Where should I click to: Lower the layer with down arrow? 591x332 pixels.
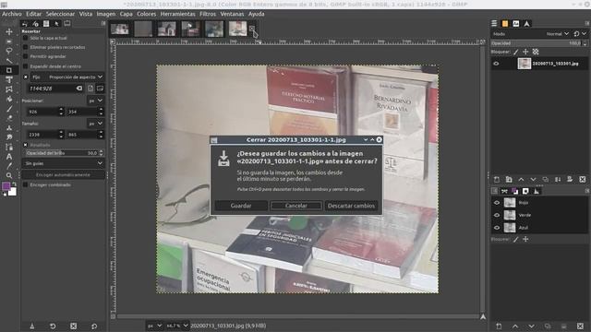pyautogui.click(x=533, y=180)
